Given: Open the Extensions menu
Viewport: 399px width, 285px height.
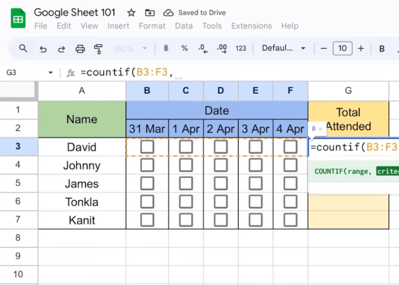Looking at the screenshot, I should point(252,26).
